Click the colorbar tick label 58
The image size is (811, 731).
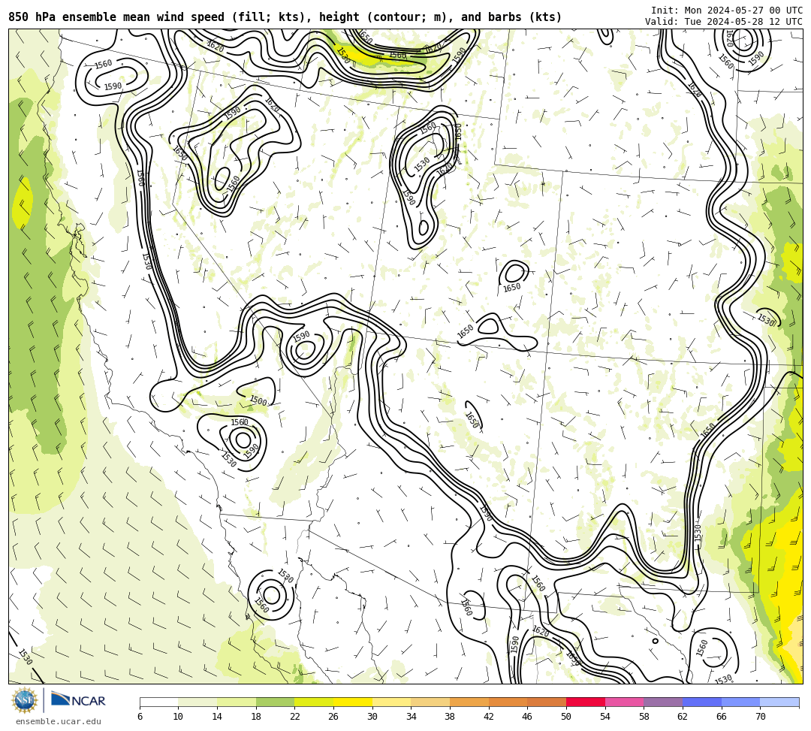coord(644,717)
